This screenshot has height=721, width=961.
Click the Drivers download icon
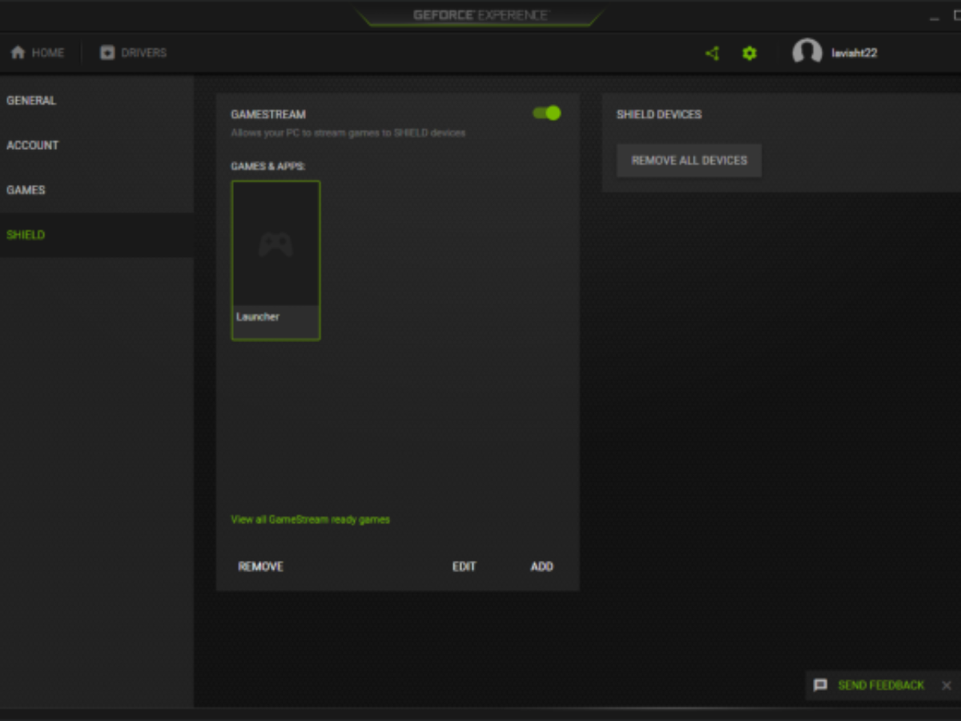pos(107,53)
